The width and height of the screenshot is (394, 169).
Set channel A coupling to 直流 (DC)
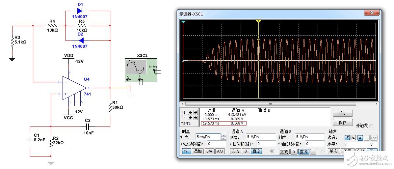(x=256, y=152)
